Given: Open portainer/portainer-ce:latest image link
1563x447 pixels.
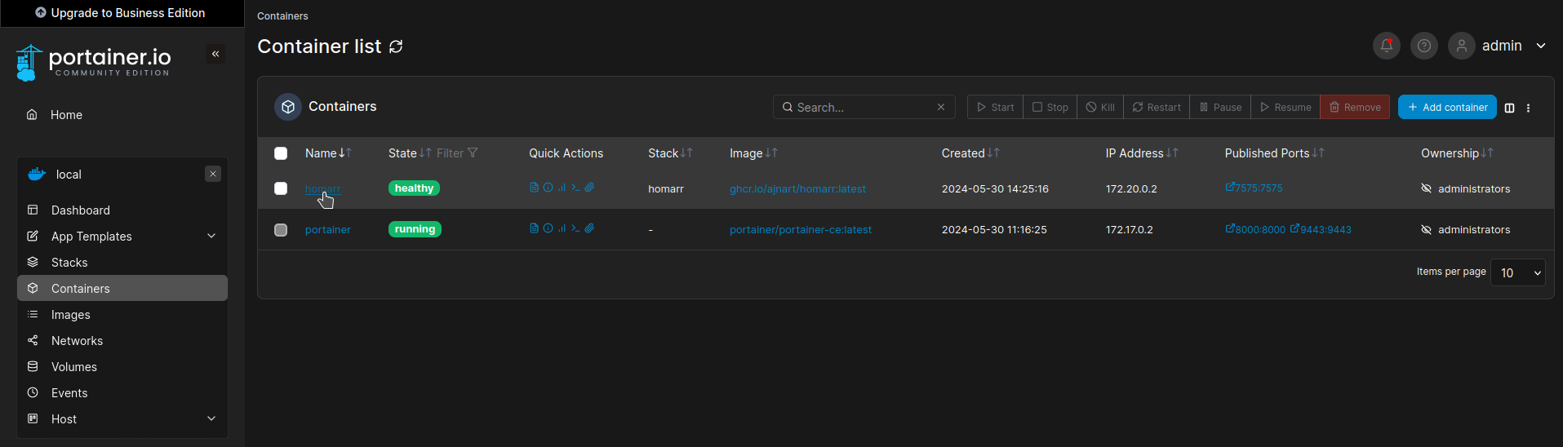Looking at the screenshot, I should 801,230.
